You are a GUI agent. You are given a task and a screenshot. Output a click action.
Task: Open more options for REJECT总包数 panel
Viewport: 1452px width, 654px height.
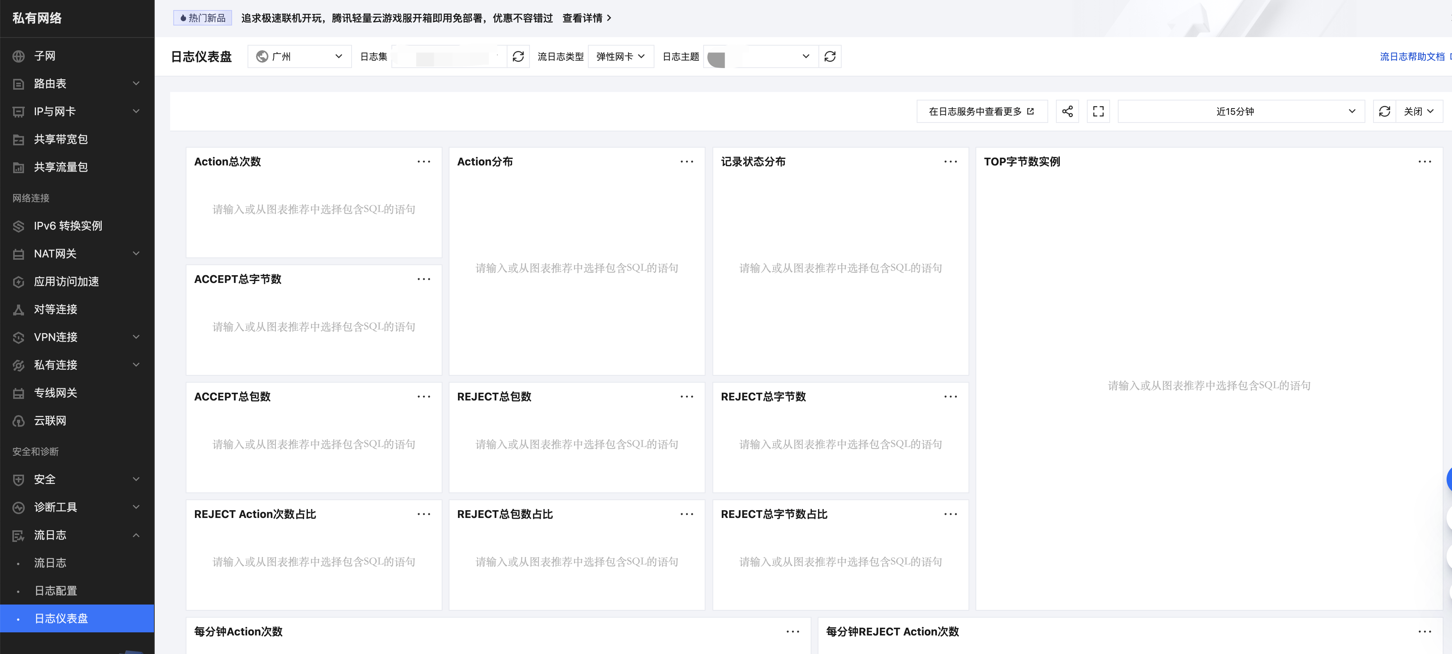(687, 397)
